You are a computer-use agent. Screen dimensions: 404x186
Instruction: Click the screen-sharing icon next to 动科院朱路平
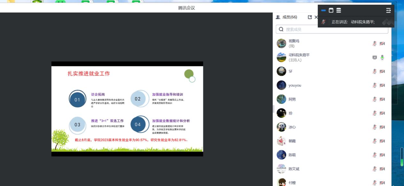(x=375, y=58)
